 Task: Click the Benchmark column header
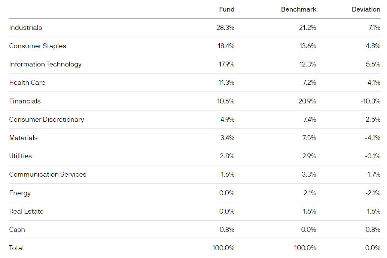298,9
